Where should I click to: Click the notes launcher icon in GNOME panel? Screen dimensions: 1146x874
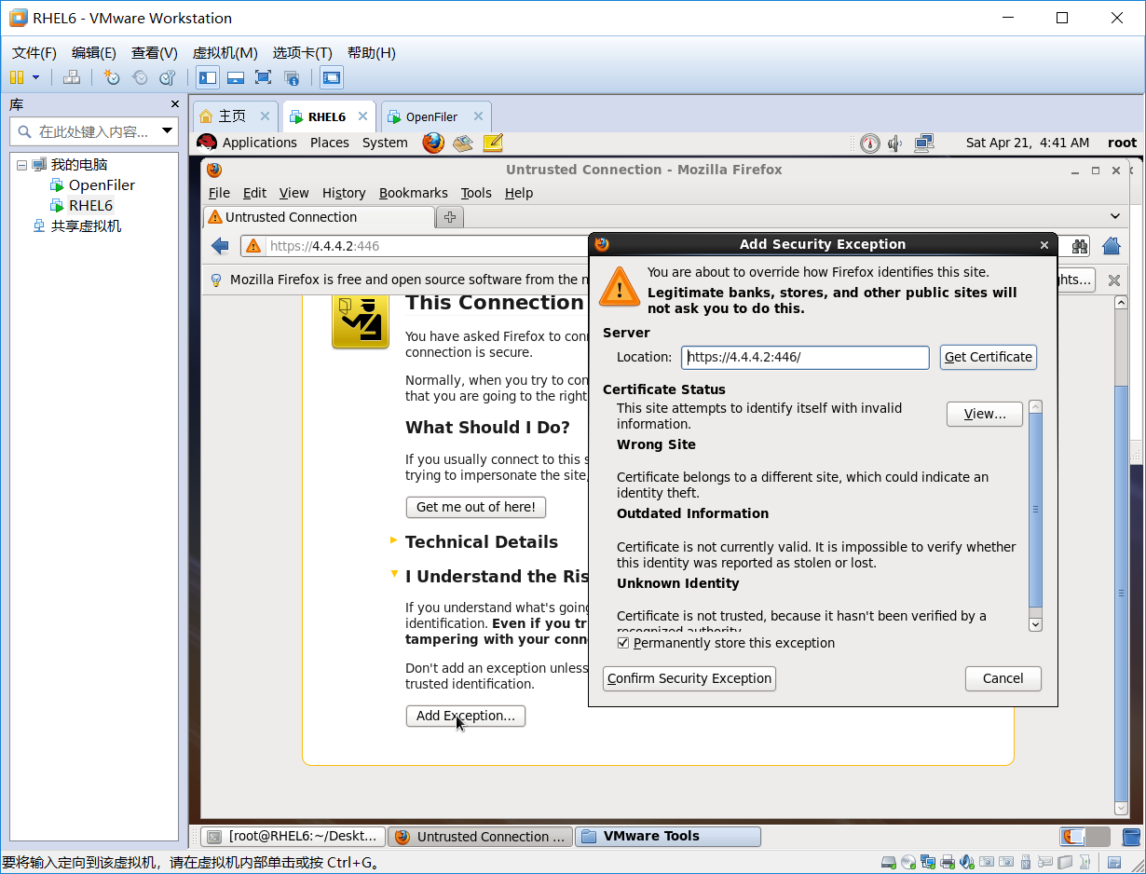493,143
